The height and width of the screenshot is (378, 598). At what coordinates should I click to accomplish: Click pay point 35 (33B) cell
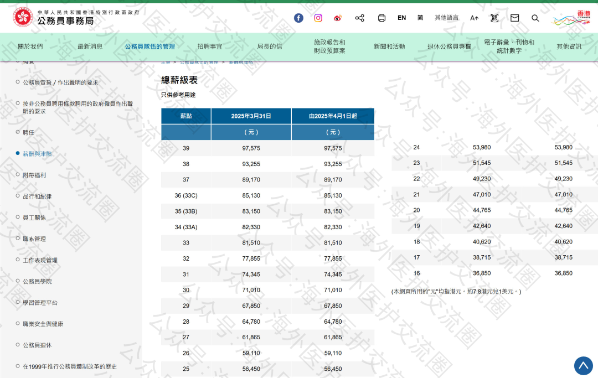(185, 211)
